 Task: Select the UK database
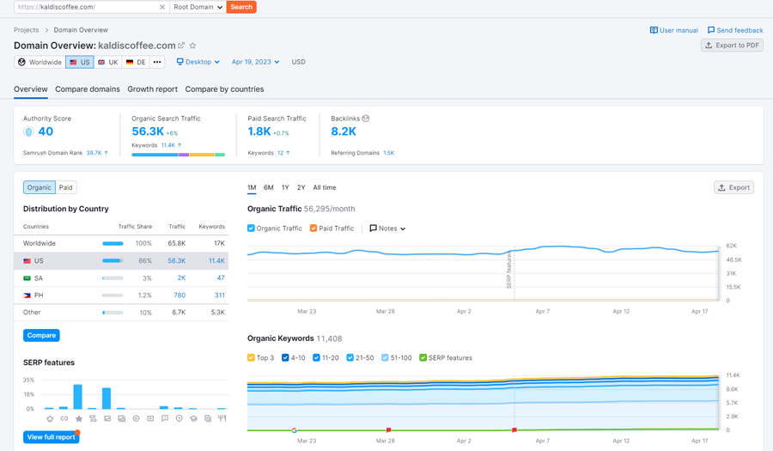pyautogui.click(x=108, y=62)
